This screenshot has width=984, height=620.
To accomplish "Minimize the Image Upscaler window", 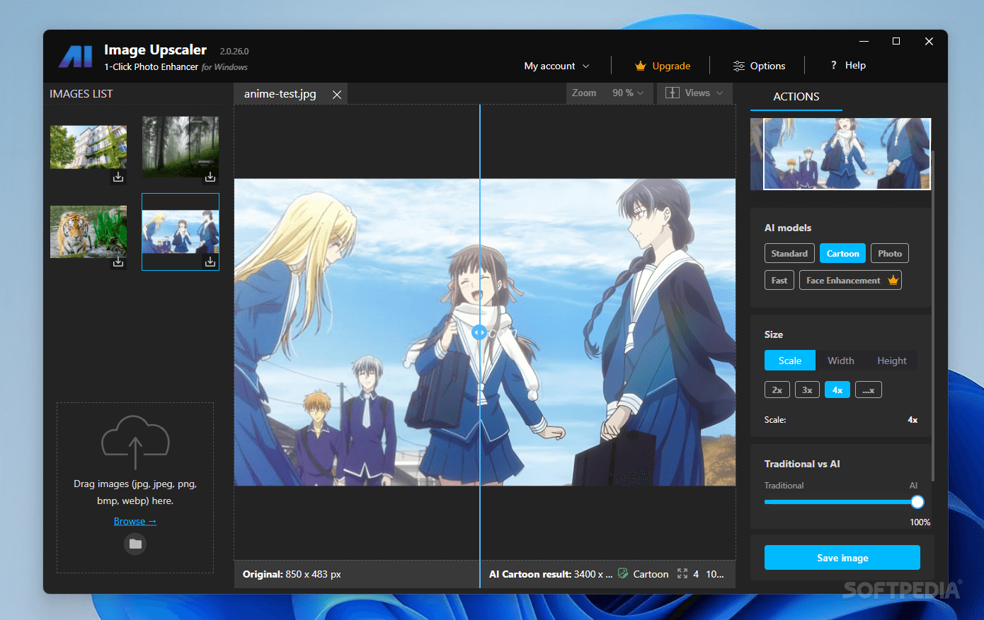I will click(x=864, y=41).
